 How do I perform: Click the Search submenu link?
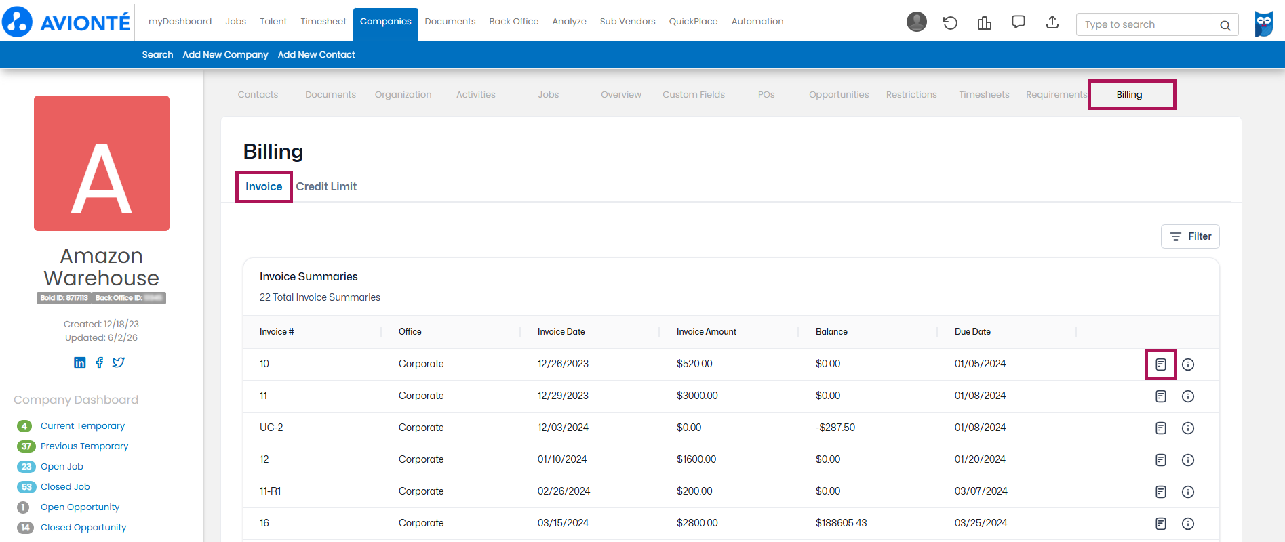click(157, 55)
